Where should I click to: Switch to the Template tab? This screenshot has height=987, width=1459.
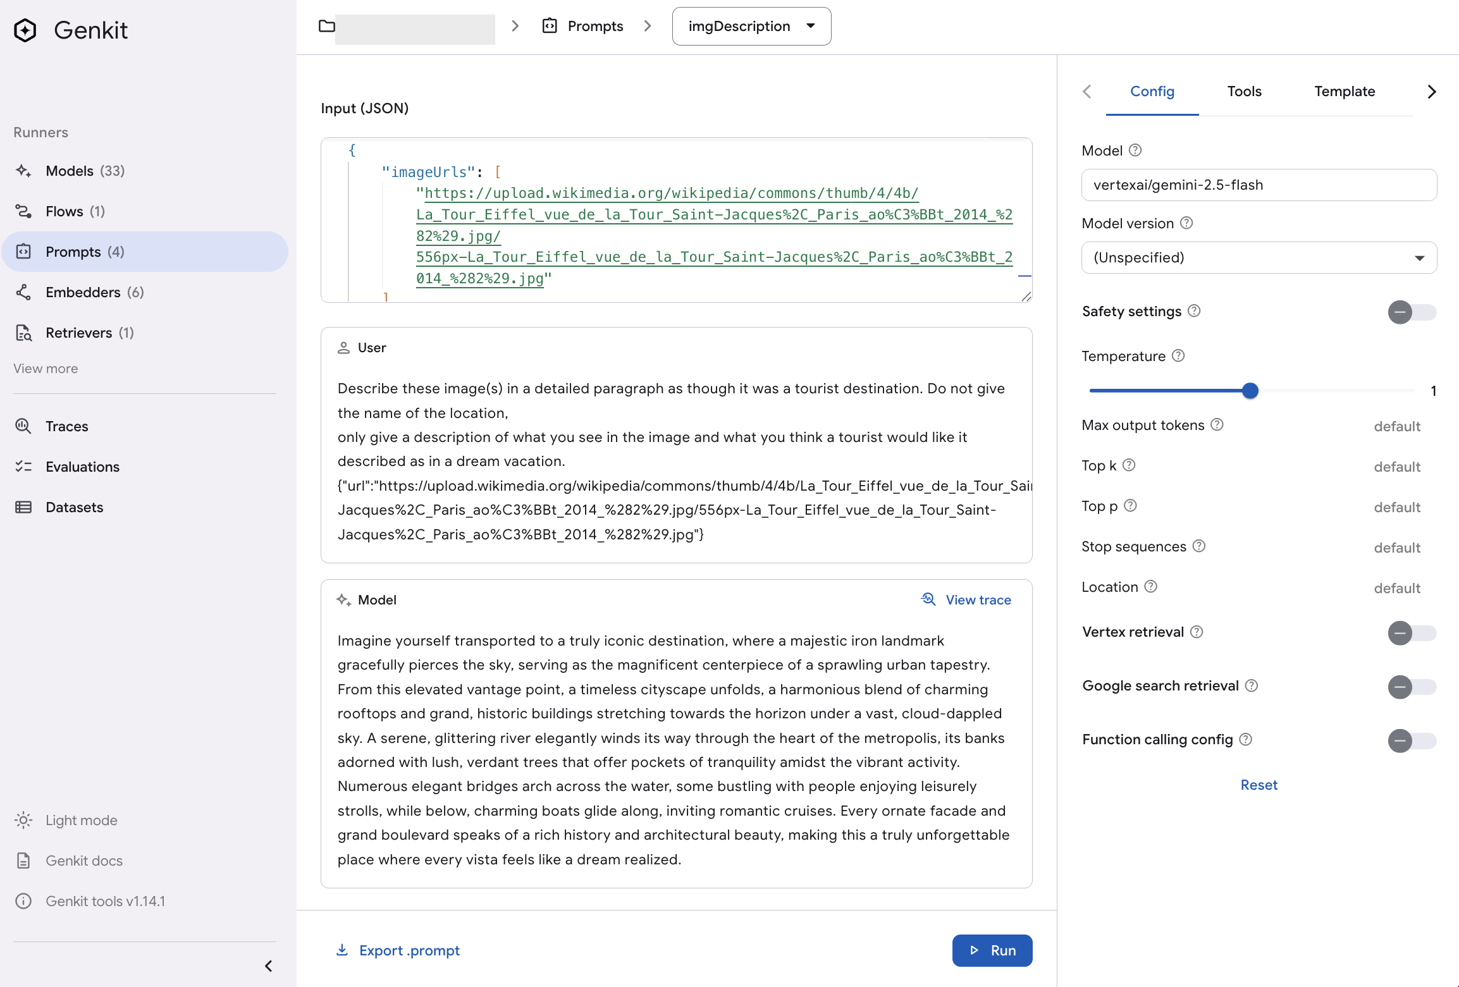(1345, 92)
